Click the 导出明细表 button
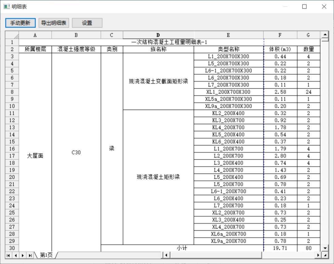334x264 pixels. [x=54, y=23]
